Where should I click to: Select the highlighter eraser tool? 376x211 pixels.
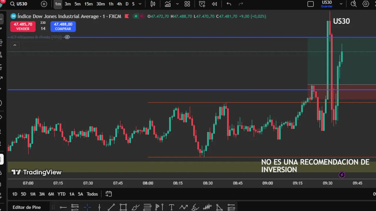tap(195, 207)
